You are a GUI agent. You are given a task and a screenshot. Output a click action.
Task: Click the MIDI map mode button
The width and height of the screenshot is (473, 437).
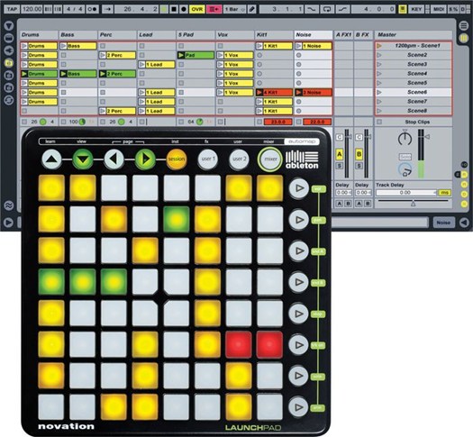[x=438, y=9]
